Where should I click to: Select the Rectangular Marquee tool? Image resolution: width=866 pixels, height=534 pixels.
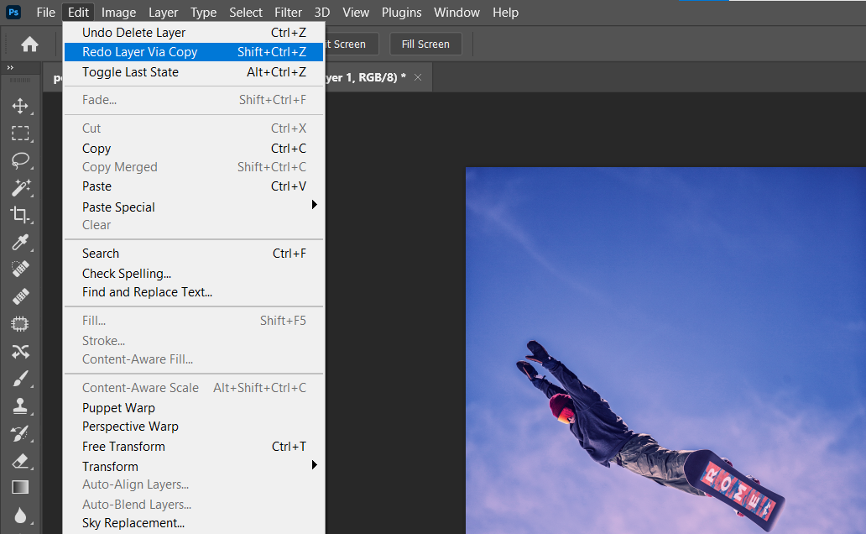pyautogui.click(x=21, y=133)
